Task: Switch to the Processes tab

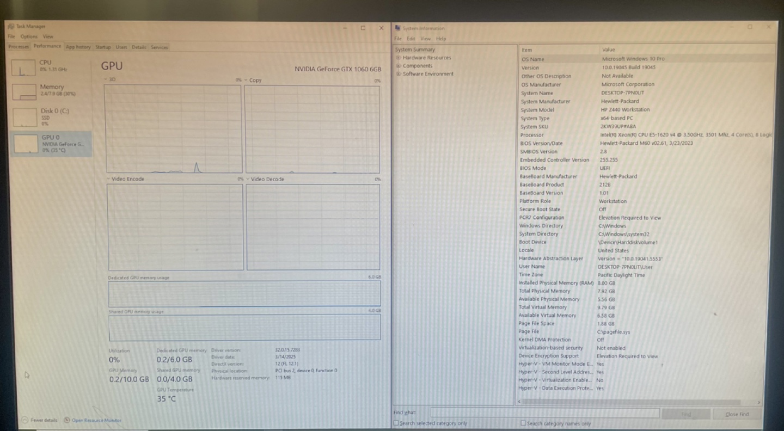Action: pyautogui.click(x=19, y=47)
